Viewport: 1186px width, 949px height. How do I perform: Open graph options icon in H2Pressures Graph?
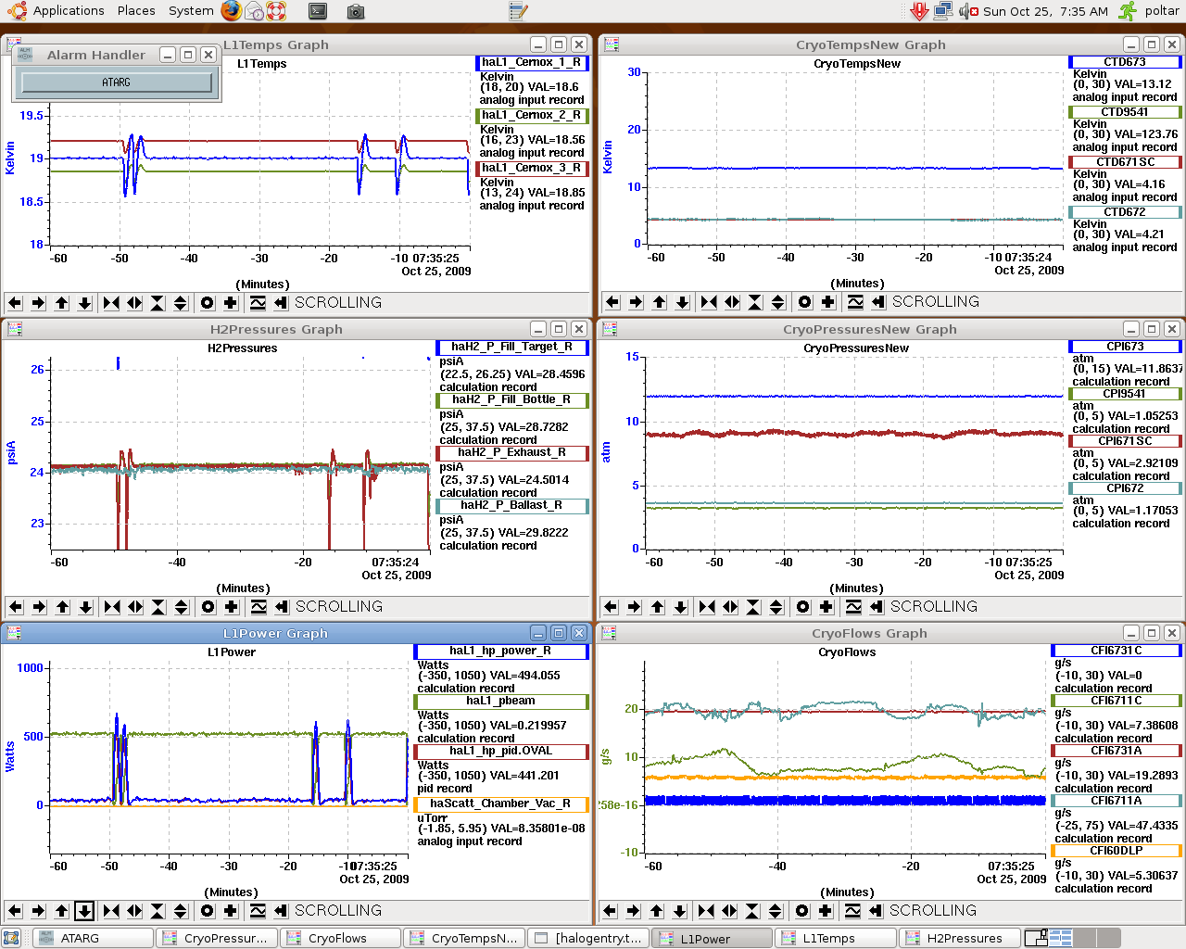coord(259,607)
